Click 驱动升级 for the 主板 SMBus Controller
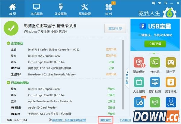The image size is (181, 124). [x=111, y=49]
